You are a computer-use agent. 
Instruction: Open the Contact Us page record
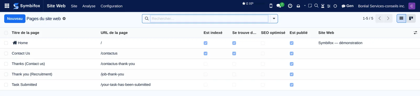coord(21,53)
